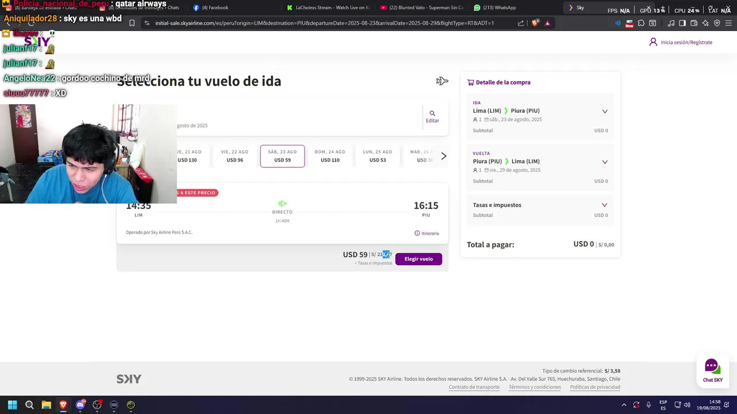The height and width of the screenshot is (414, 737).
Task: Open the Leo AI sparkle icon
Action: 705,23
